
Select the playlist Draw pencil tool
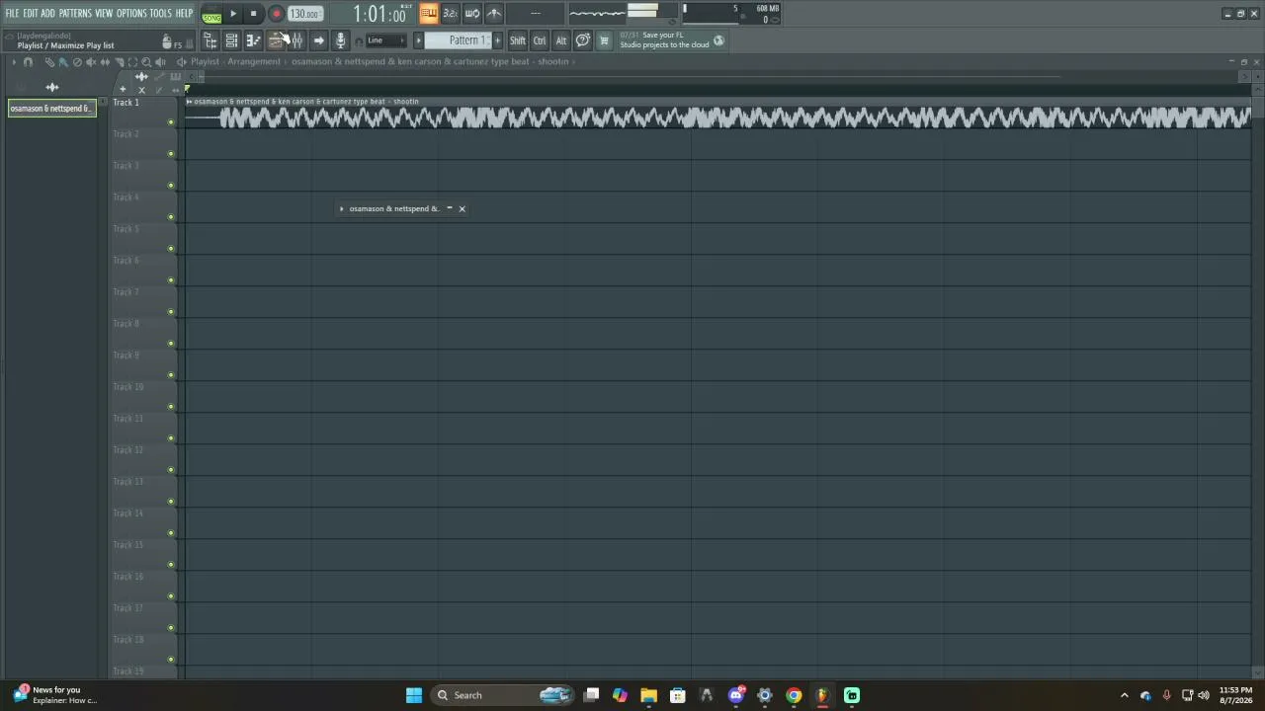coord(48,62)
